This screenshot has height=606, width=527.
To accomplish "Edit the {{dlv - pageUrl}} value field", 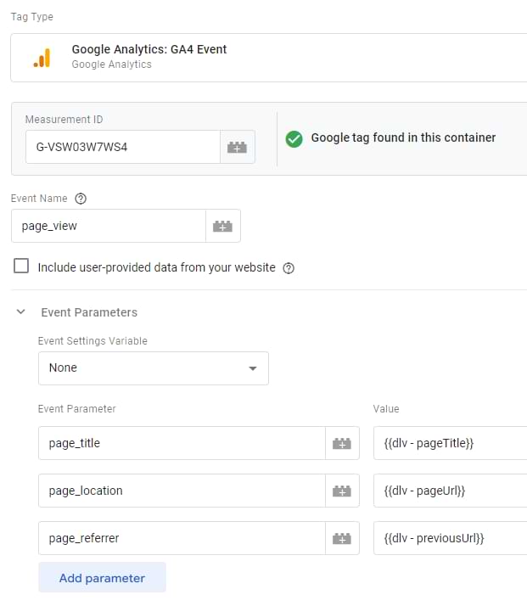I will [450, 491].
